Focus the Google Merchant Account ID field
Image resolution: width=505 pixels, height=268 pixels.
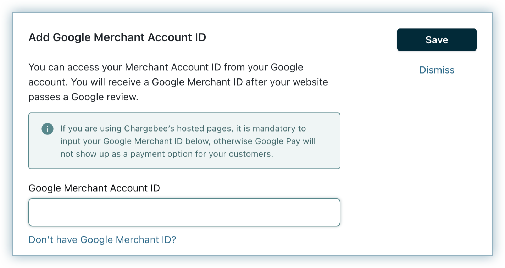pyautogui.click(x=184, y=212)
